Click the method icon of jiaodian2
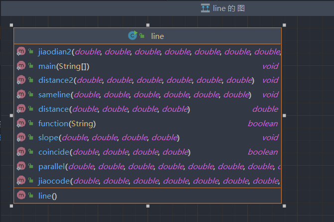Screen dimensions: 334x222 [21, 51]
